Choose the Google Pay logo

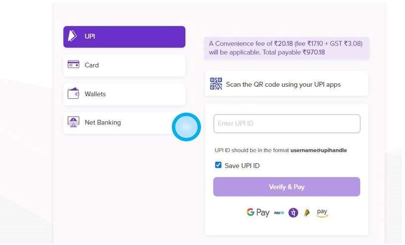tap(258, 213)
